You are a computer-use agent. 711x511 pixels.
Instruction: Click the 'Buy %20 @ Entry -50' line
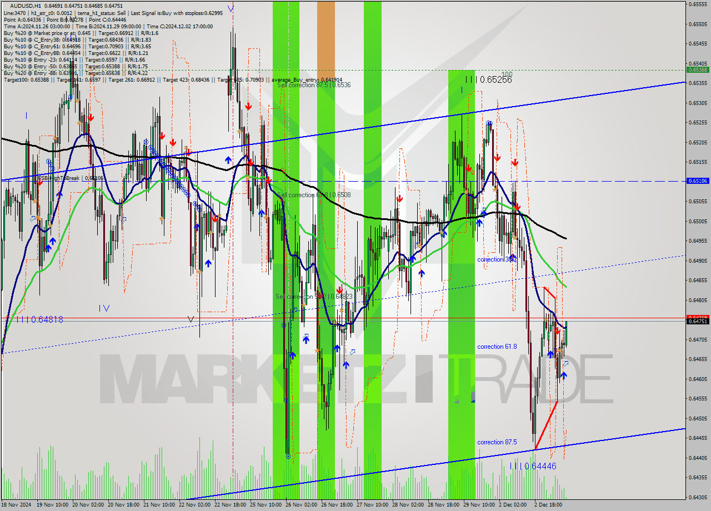coord(76,66)
